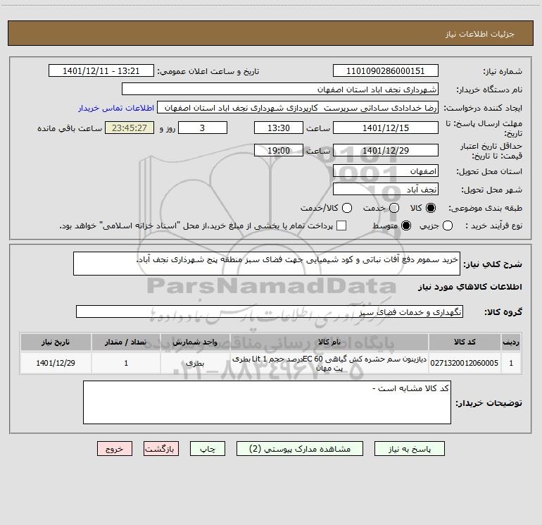Select the خدمت radio button

[x=394, y=208]
